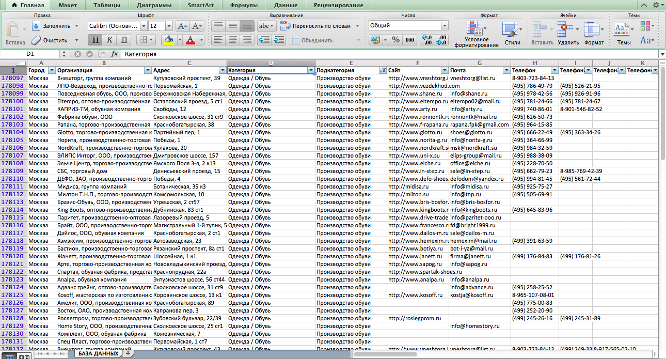This screenshot has width=666, height=359.
Task: Select column F header
Action: (417, 63)
